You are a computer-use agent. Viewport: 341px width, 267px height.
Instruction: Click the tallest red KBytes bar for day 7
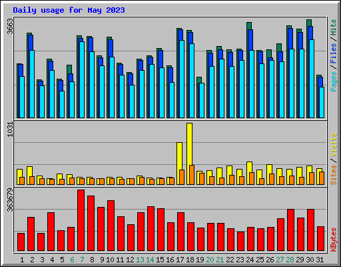click(81, 220)
